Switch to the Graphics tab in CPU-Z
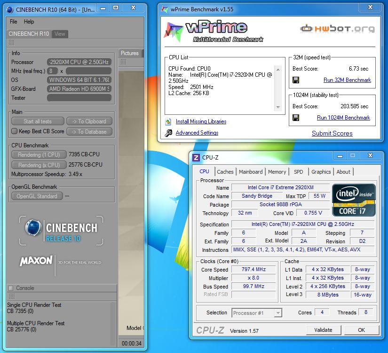Image resolution: width=388 pixels, height=353 pixels. coord(321,172)
